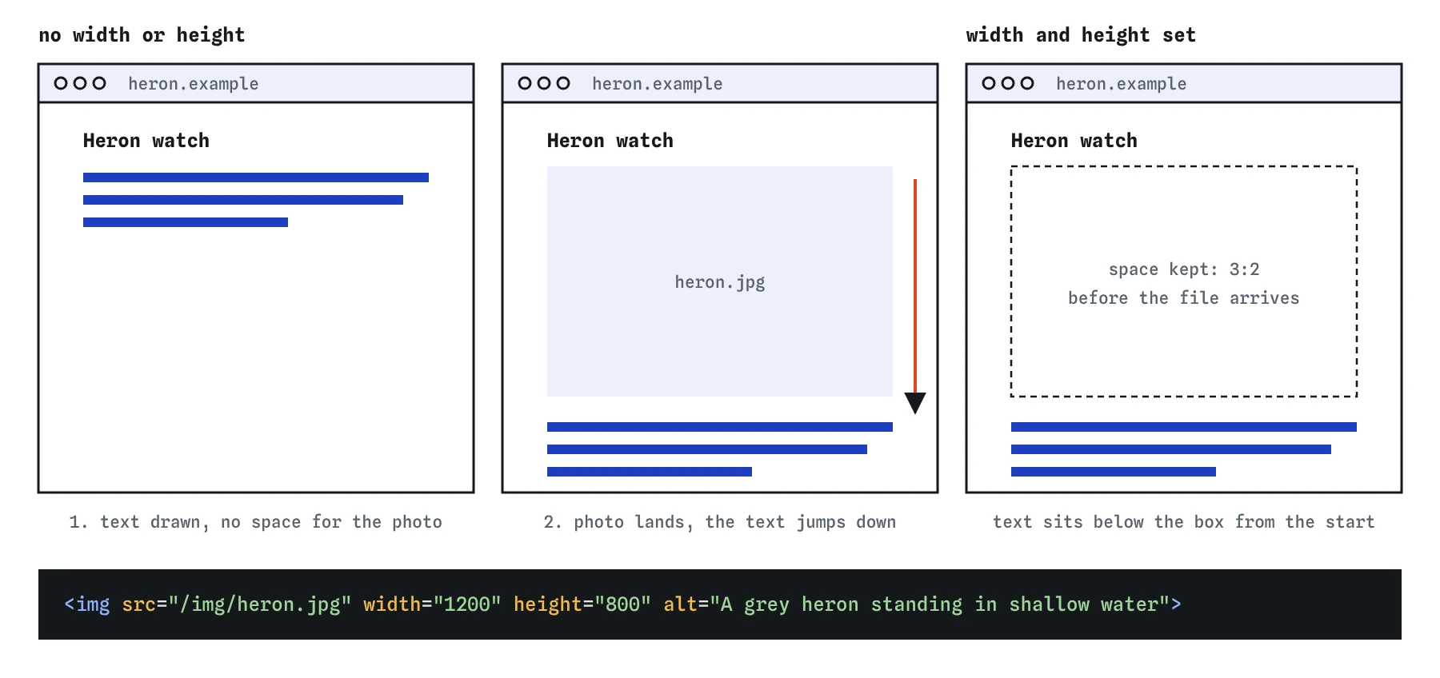Click the black arrowhead of the red arrow
The height and width of the screenshot is (678, 1440).
(915, 403)
